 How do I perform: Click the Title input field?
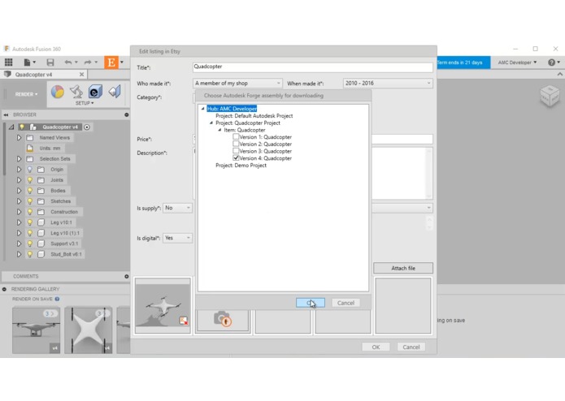(312, 67)
